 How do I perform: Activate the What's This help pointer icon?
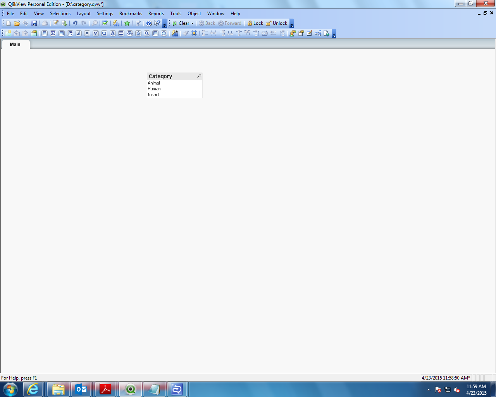point(157,23)
